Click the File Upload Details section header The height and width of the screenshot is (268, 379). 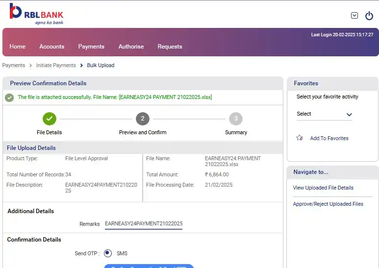point(31,148)
